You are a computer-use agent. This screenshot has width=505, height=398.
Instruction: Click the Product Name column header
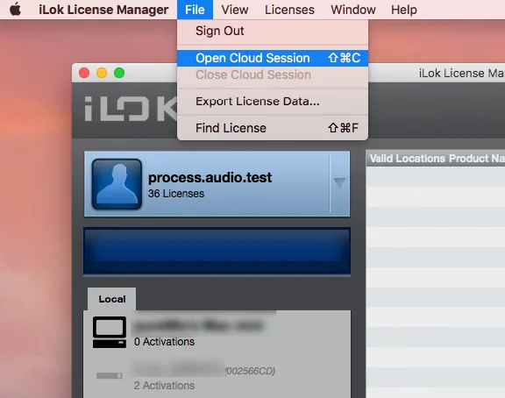[x=476, y=159]
